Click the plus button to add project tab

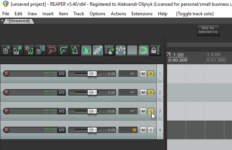[2, 21]
